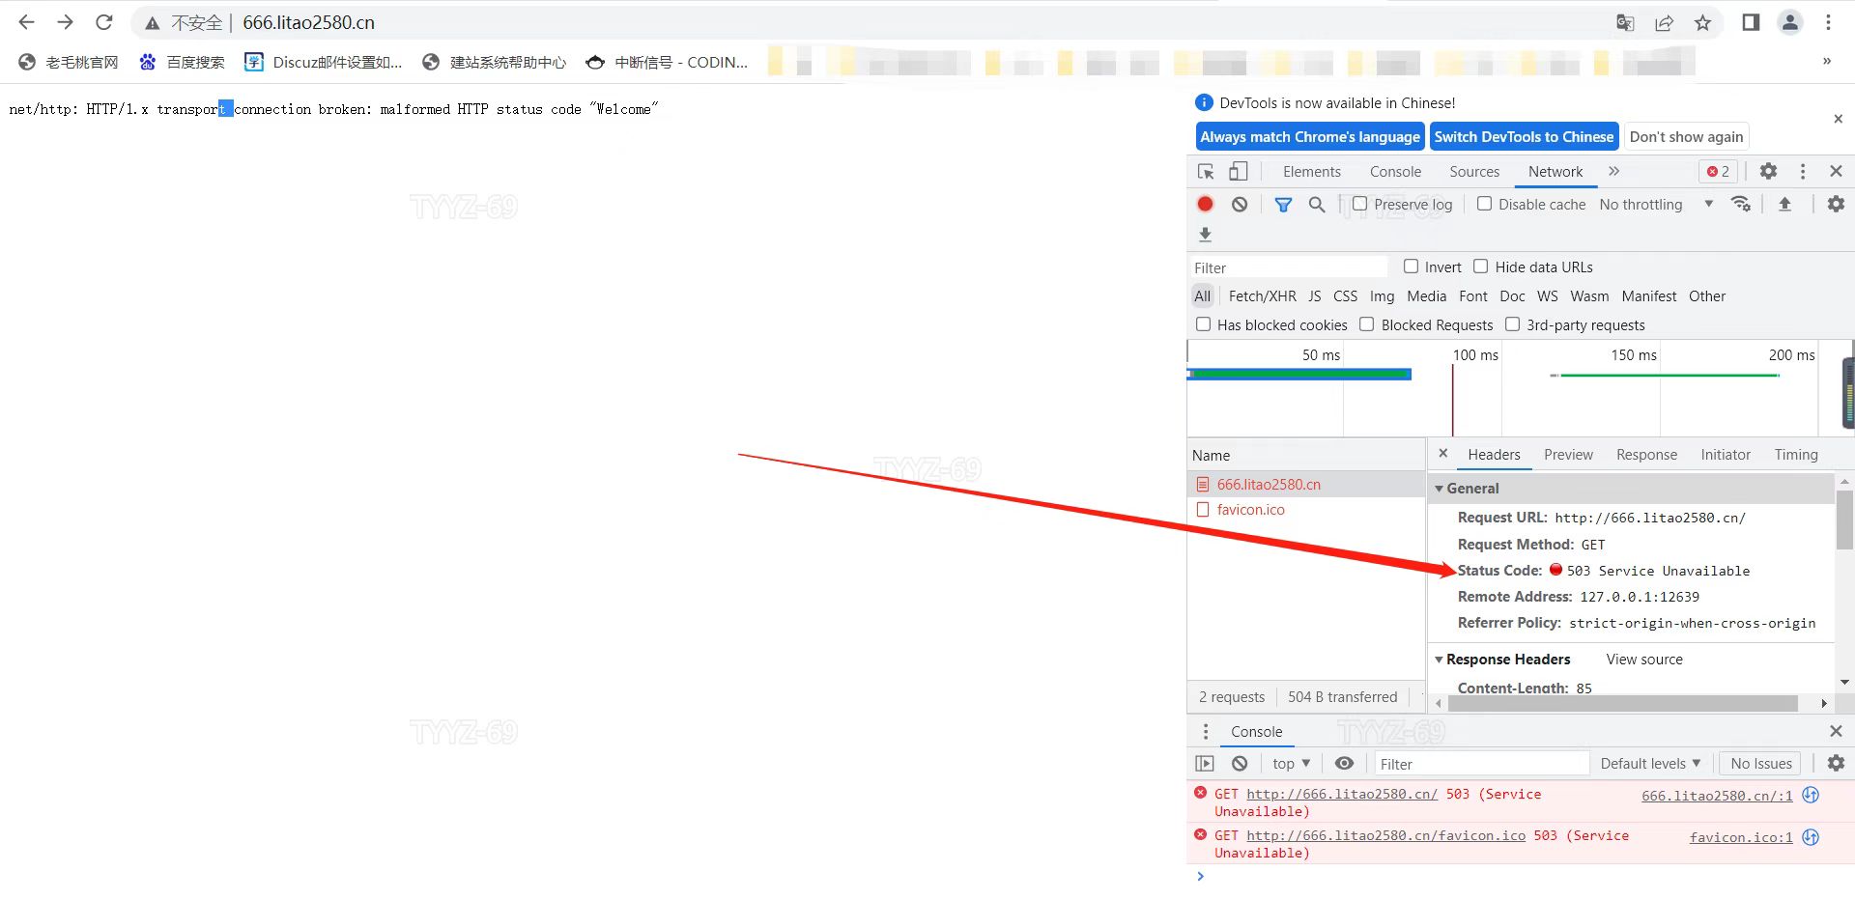Toggle the device toolbar icon
The height and width of the screenshot is (899, 1855).
pos(1238,172)
